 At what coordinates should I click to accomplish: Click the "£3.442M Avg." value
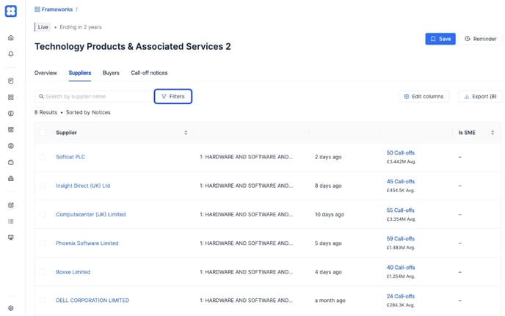(x=402, y=161)
